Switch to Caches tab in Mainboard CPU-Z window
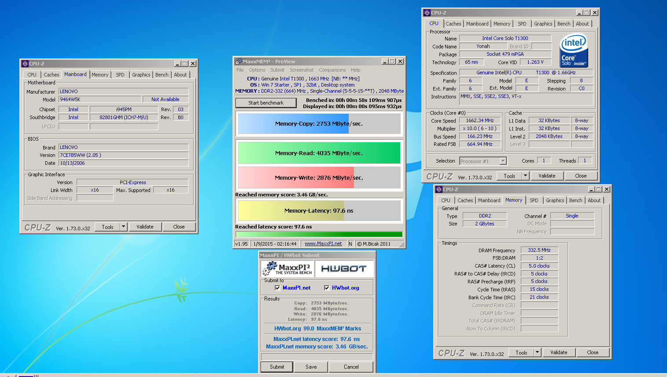Viewport: 667px width, 377px height. [51, 75]
